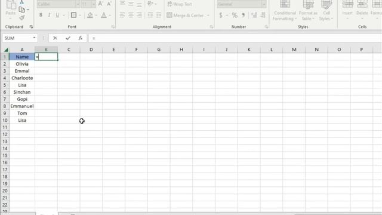
Task: Open Insert Function fx dialog
Action: (81, 38)
